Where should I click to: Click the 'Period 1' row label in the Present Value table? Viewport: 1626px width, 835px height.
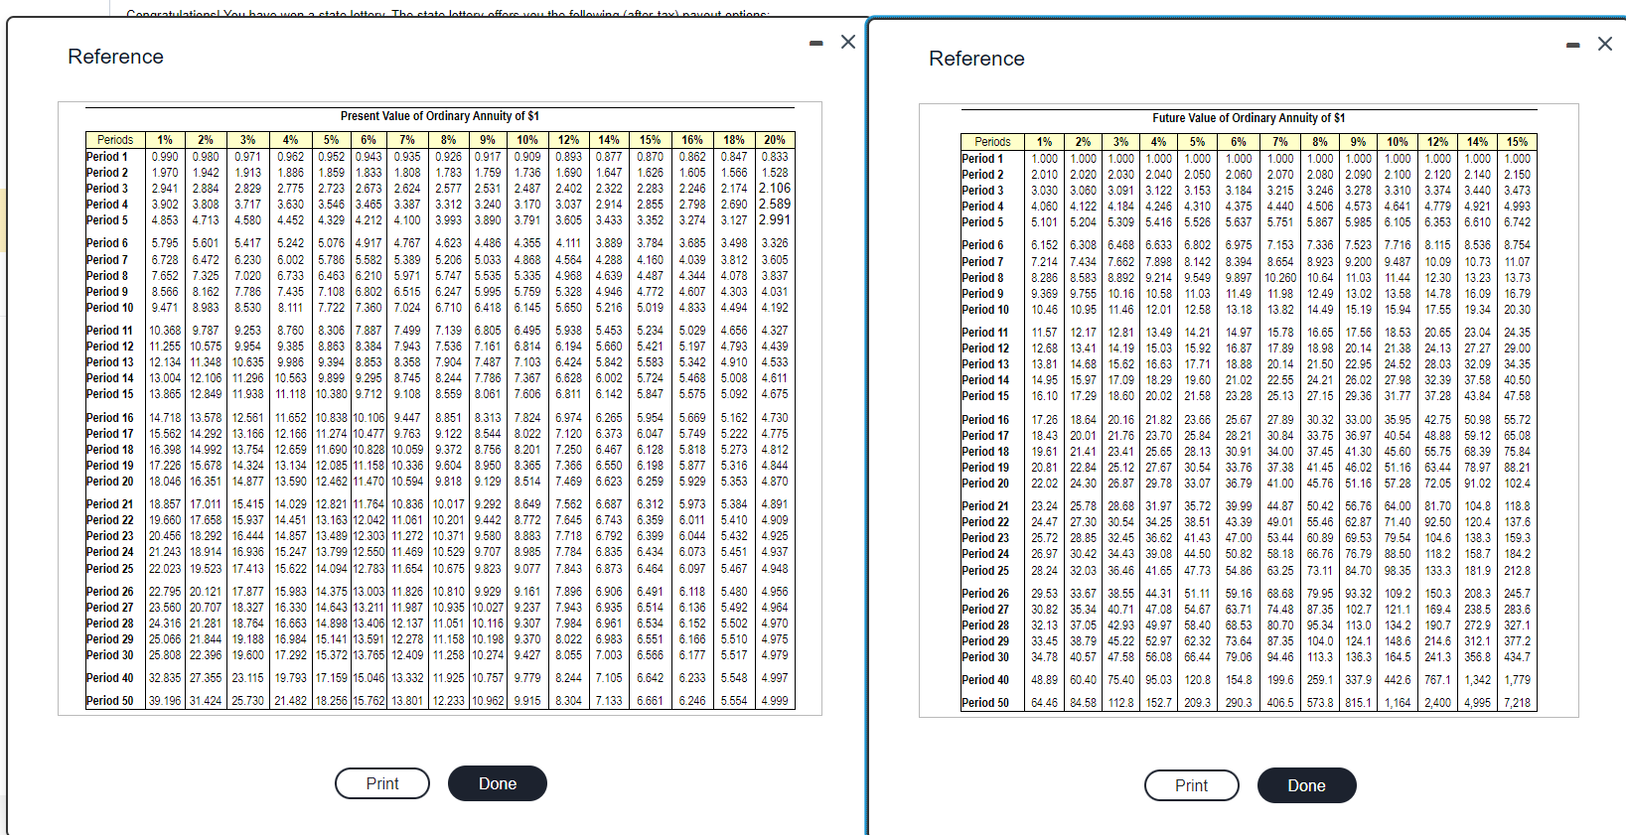tap(107, 157)
